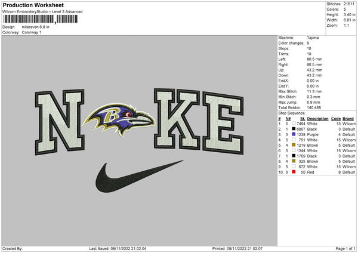Click the N# column header
The image size is (358, 253).
coord(288,119)
